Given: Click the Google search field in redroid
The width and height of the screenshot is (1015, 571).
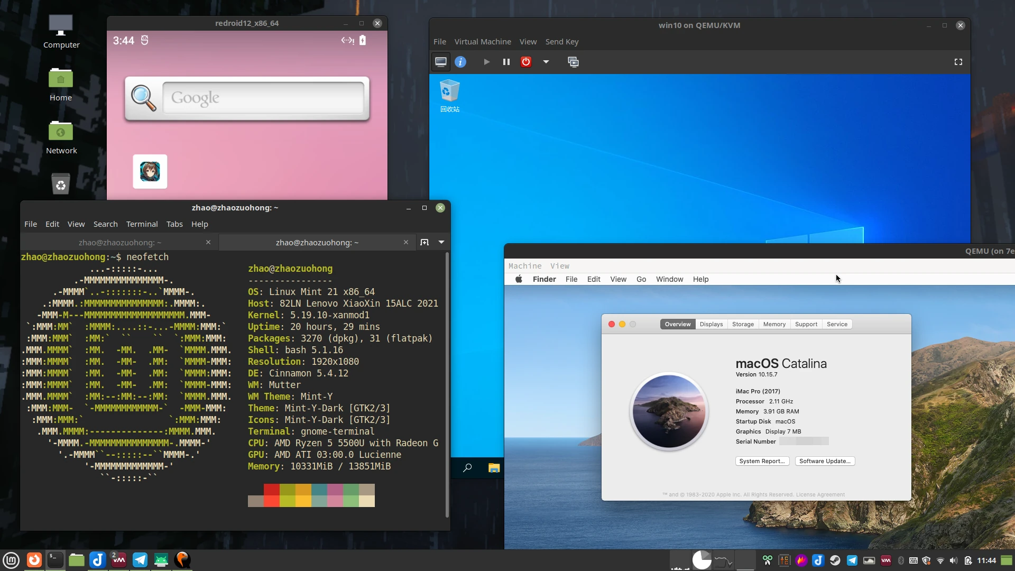Looking at the screenshot, I should click(263, 98).
